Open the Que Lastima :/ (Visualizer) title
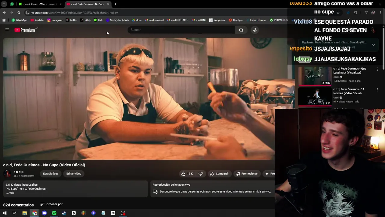Image resolution: width=385 pixels, height=217 pixels. click(350, 71)
